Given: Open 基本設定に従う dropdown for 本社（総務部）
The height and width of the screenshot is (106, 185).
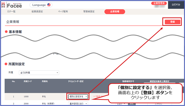Looking at the screenshot, I should click(78, 103).
